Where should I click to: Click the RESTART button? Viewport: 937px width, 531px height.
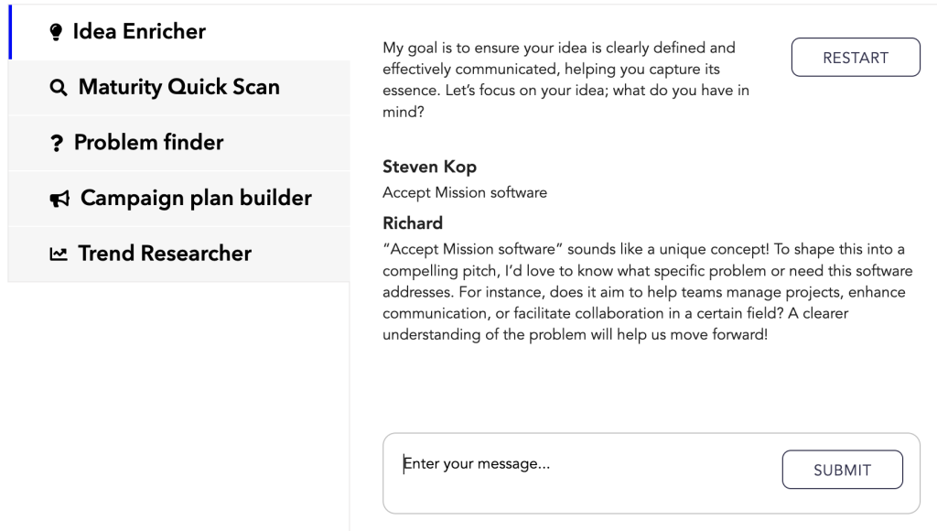tap(855, 56)
